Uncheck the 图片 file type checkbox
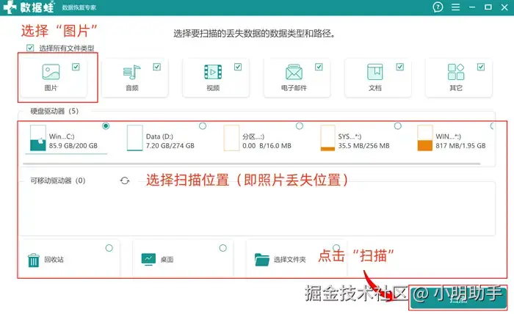Image resolution: width=514 pixels, height=314 pixels. 76,67
